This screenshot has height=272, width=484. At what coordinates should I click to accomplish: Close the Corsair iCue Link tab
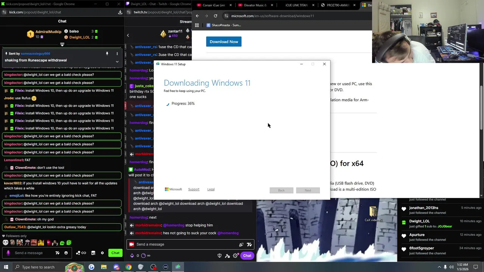pyautogui.click(x=230, y=5)
